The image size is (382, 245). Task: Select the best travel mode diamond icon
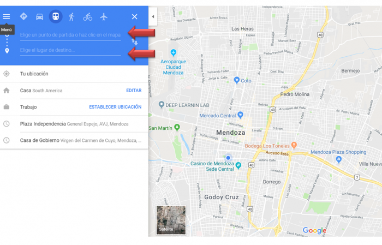point(23,16)
